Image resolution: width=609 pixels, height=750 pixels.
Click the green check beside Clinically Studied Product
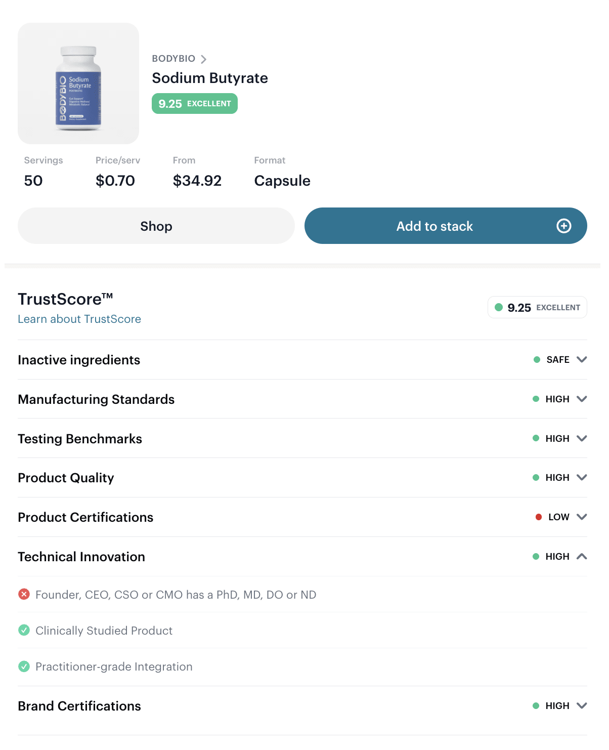point(24,630)
